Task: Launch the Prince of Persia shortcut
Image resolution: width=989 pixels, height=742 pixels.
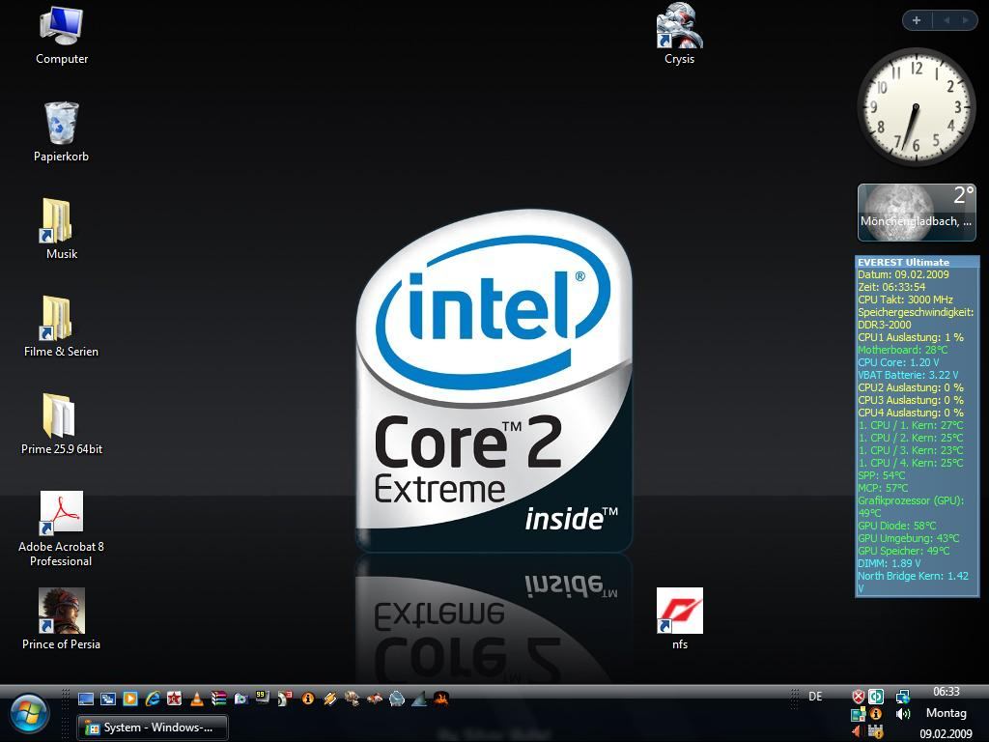Action: 61,619
